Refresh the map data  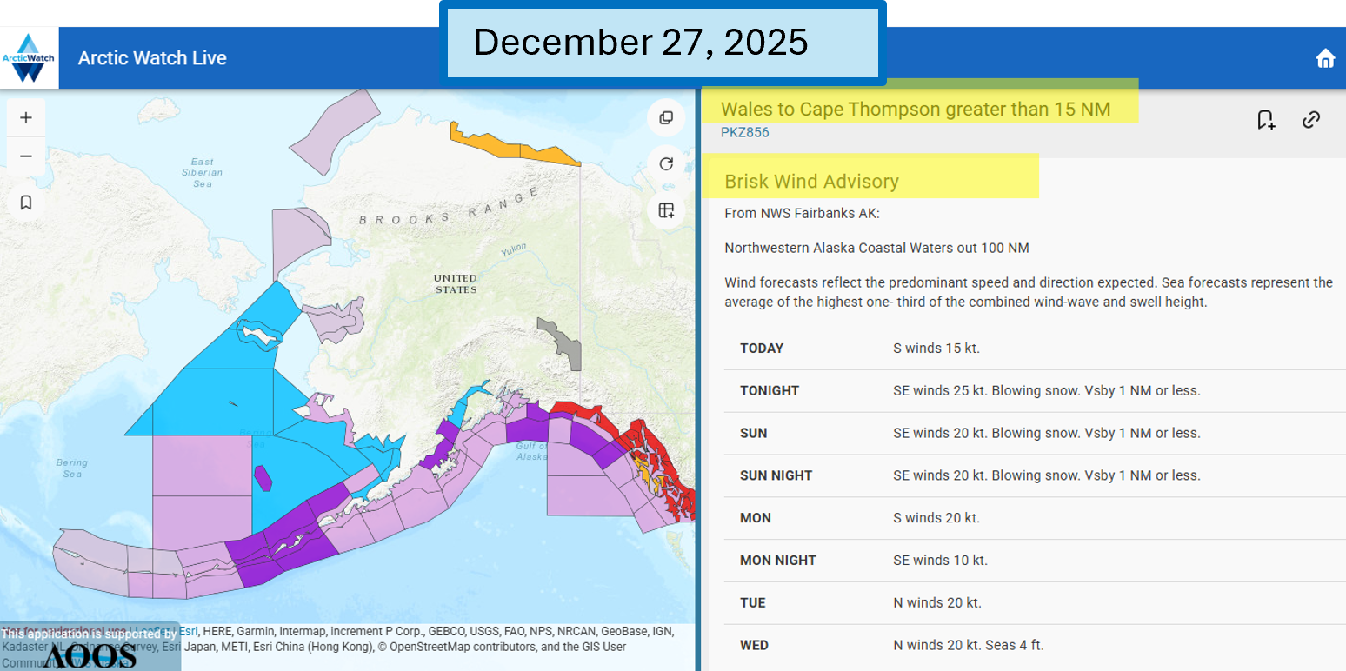coord(666,164)
